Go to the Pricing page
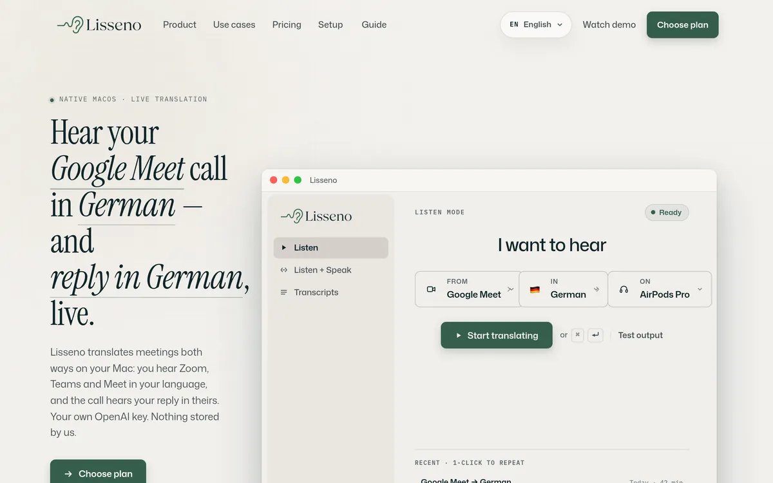 click(287, 24)
